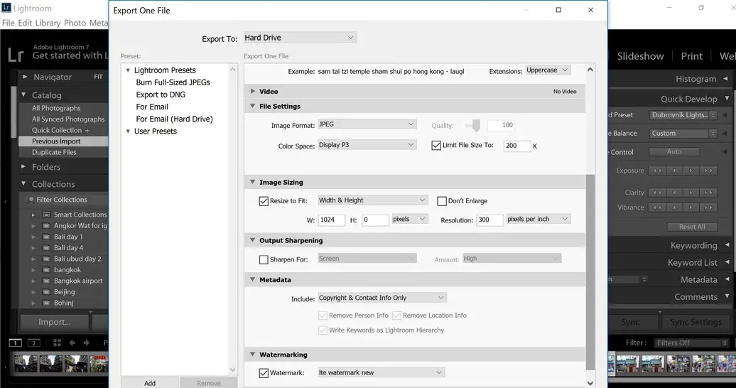This screenshot has width=736, height=388.
Task: Click the Auto tone control button
Action: [x=674, y=152]
